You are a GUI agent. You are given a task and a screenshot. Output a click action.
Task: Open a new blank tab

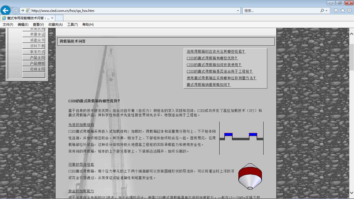point(59,18)
